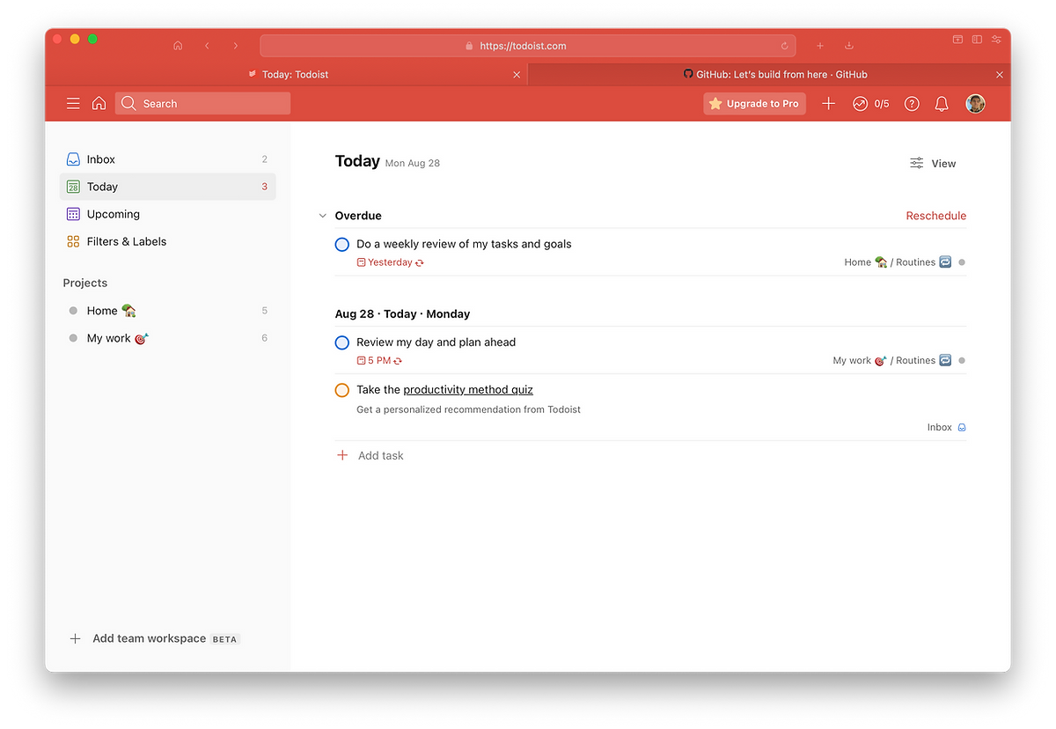Complete the weekly review task checkbox
This screenshot has height=729, width=1056.
point(342,244)
